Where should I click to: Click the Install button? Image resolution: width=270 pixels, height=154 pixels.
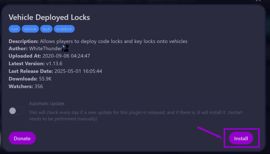point(241,138)
